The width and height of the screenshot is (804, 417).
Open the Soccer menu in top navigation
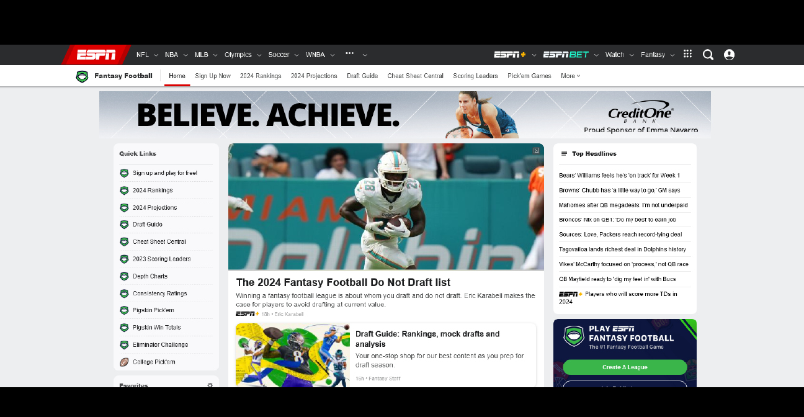(x=279, y=55)
